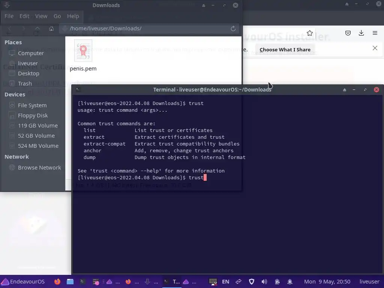The image size is (384, 288).
Task: Open the Firefox downloads panel
Action: tap(361, 33)
